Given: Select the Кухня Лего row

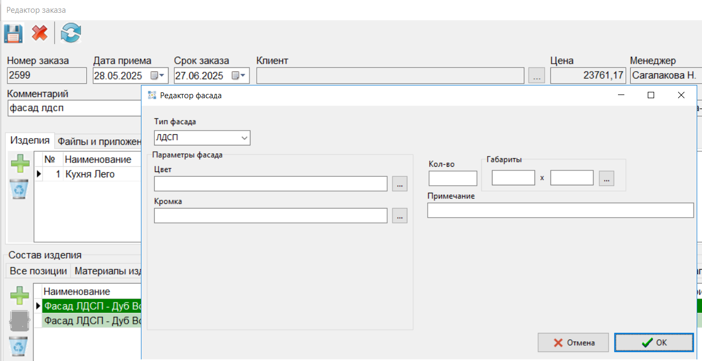Looking at the screenshot, I should [89, 174].
